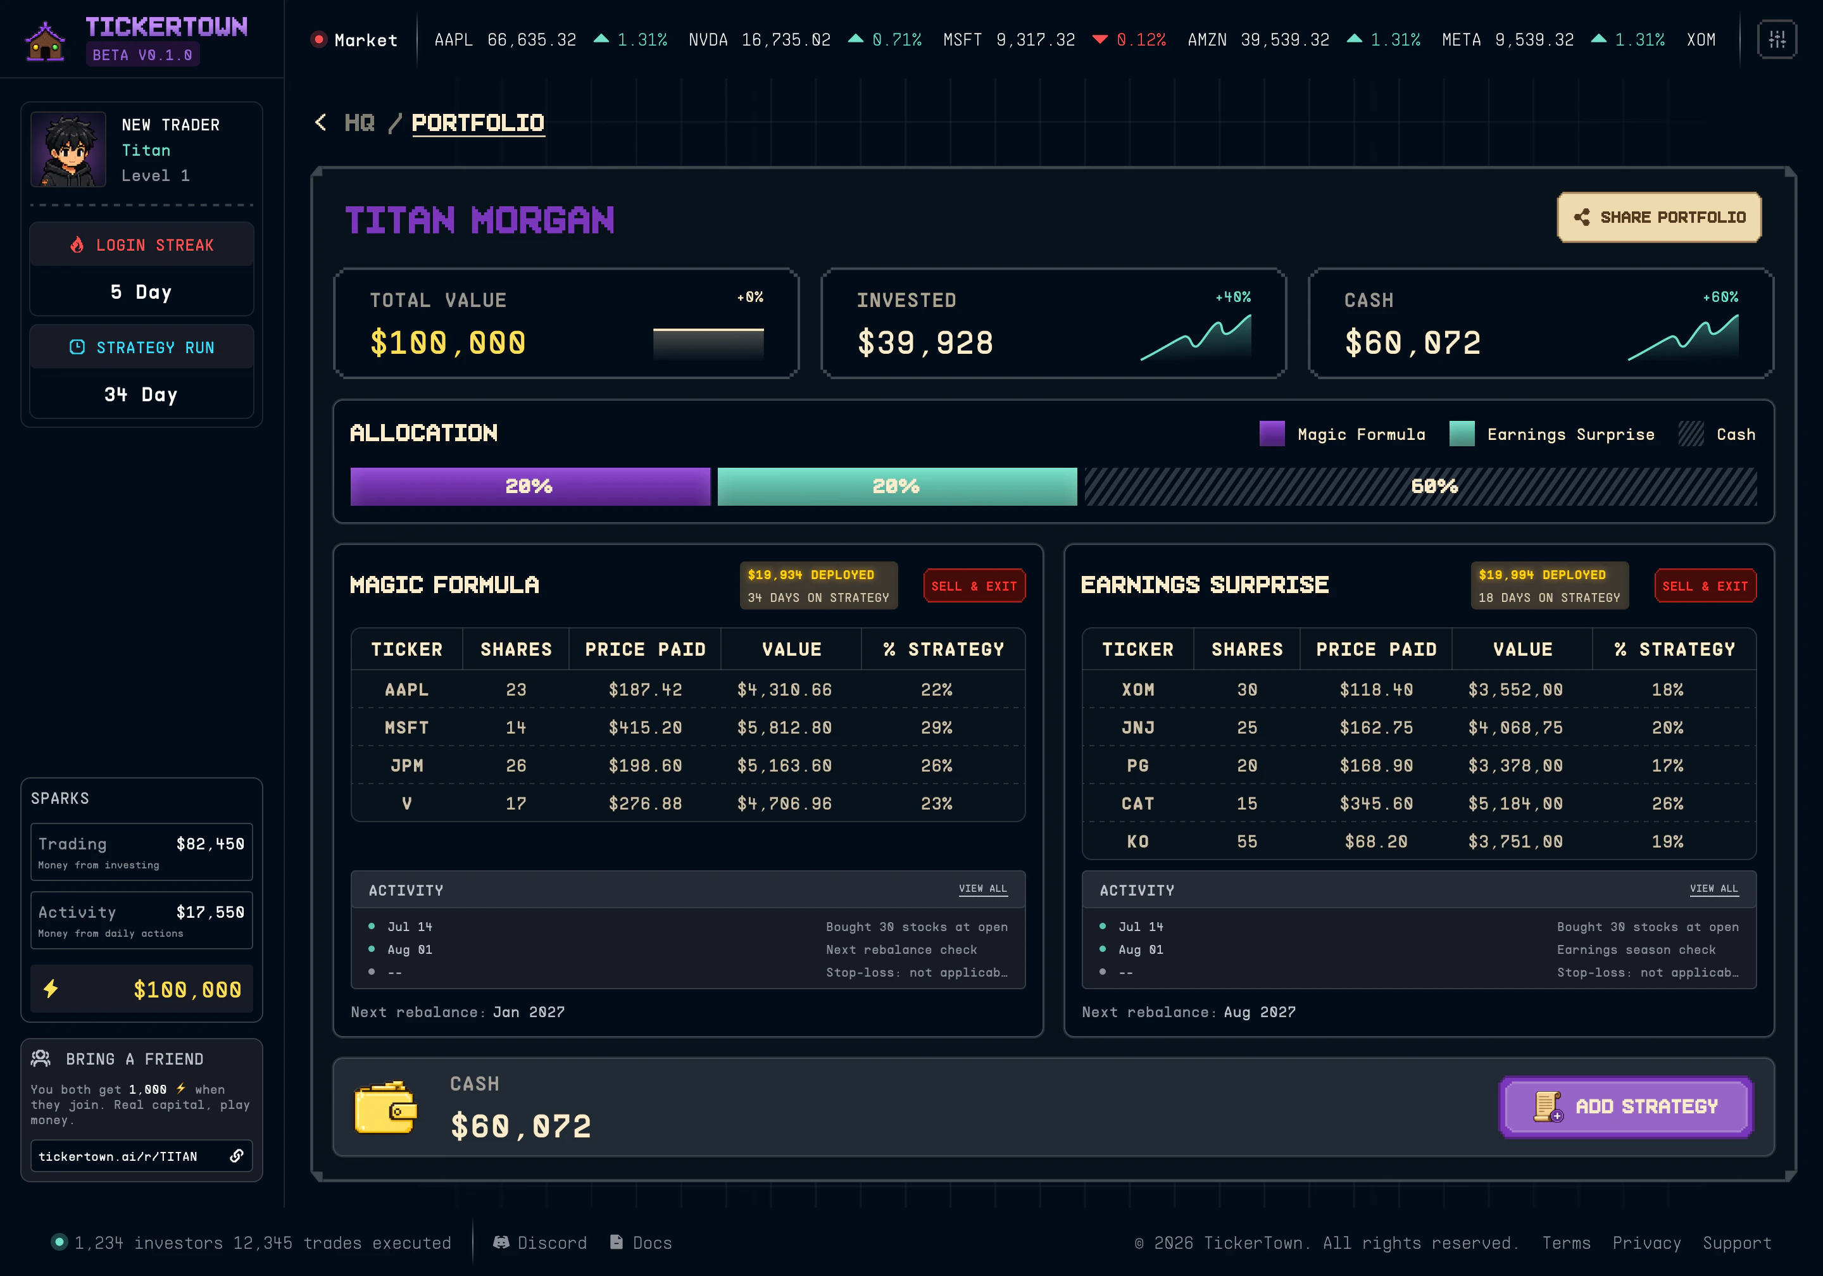Sell & Exit the Earnings Surprise strategy
Viewport: 1823px width, 1276px height.
pyautogui.click(x=1705, y=586)
